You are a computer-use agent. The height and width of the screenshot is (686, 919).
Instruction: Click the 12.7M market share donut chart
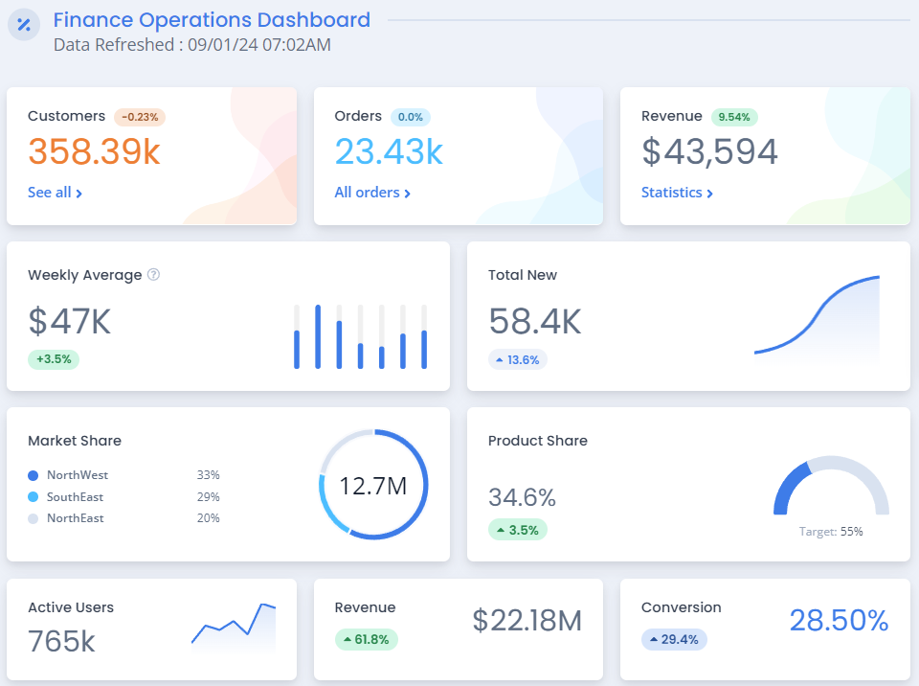pos(373,485)
